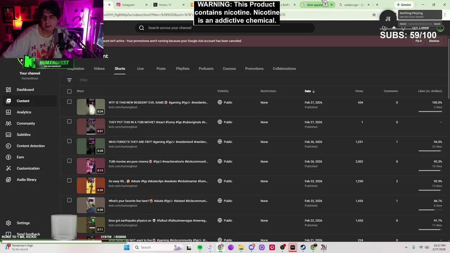
Task: Bookmark this page with star icon
Action: point(374,15)
